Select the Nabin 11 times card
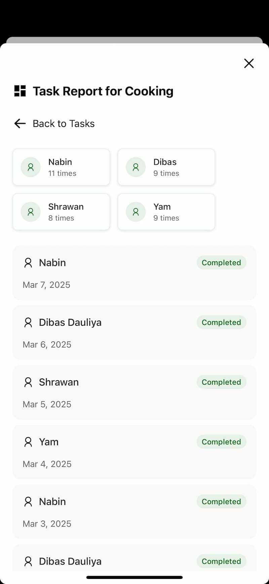 coord(61,167)
